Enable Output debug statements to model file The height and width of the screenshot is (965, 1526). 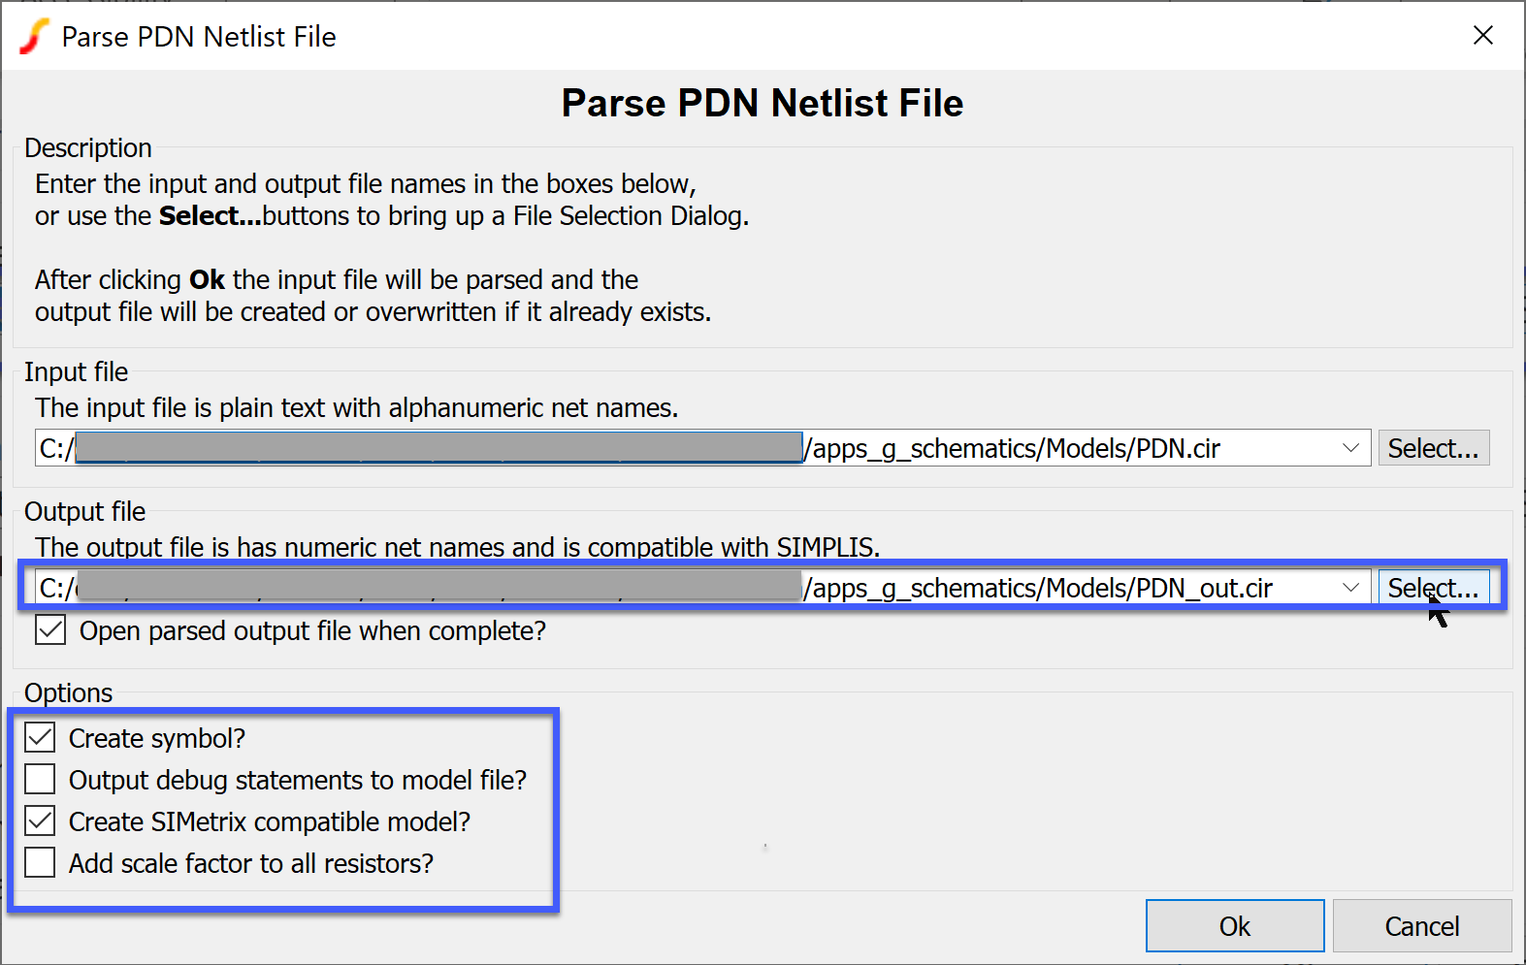point(41,780)
